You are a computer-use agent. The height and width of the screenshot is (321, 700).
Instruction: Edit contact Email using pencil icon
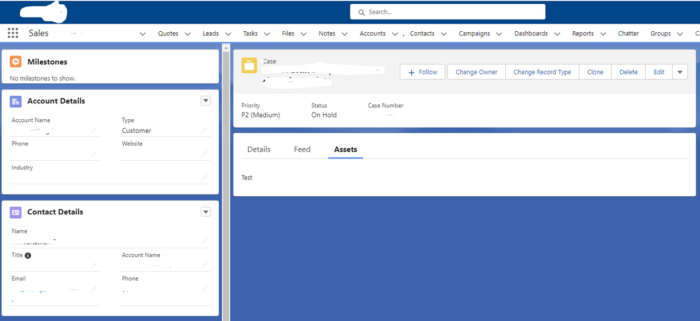[x=95, y=288]
